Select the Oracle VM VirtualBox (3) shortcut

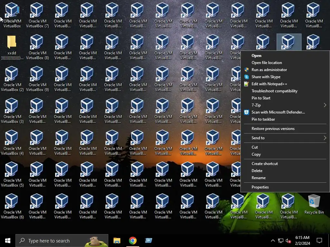12,111
